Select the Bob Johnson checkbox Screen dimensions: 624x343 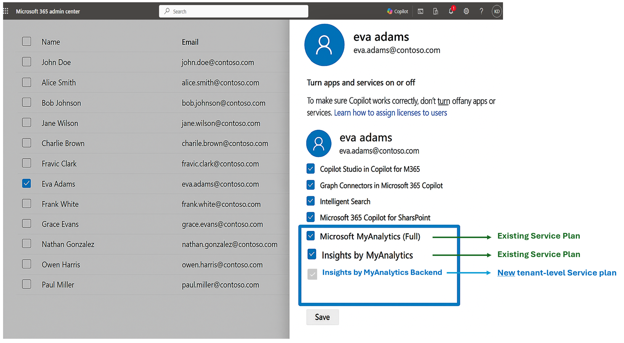27,102
